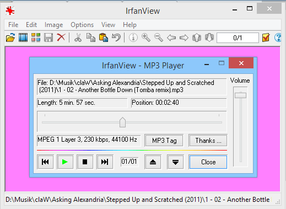Screen dimensions: 286x209
Task: Click the Zoom Out magnifier icon
Action: click(159, 37)
